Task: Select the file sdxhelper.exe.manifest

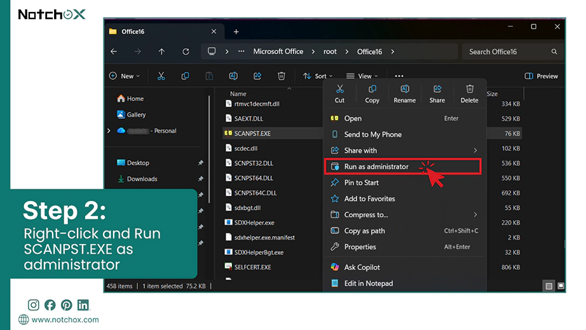Action: coord(260,237)
